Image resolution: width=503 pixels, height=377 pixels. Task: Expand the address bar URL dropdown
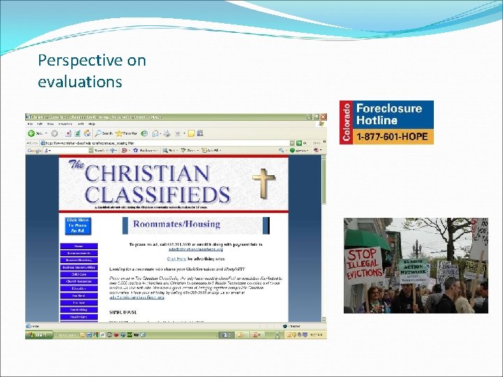click(x=292, y=143)
